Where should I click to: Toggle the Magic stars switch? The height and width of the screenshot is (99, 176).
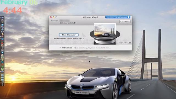[x=130, y=43]
